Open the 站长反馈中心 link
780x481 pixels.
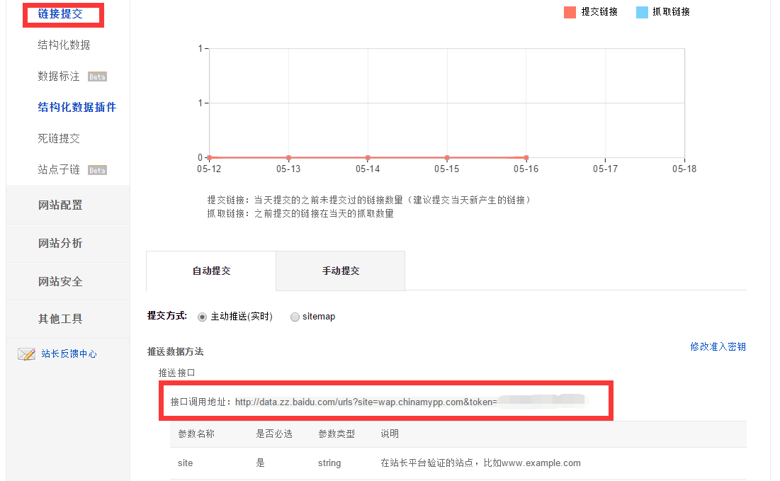point(69,353)
